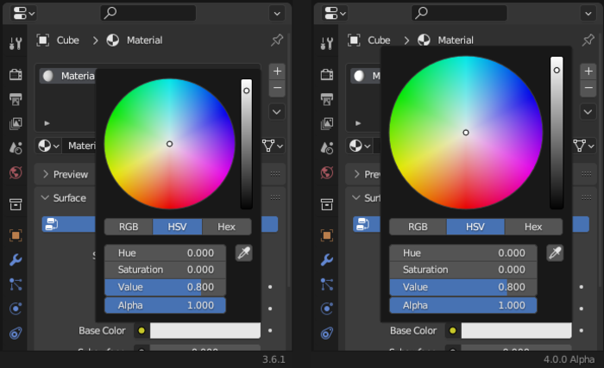Image resolution: width=604 pixels, height=368 pixels.
Task: Open the Render properties tab in the left panel
Action: tap(16, 74)
